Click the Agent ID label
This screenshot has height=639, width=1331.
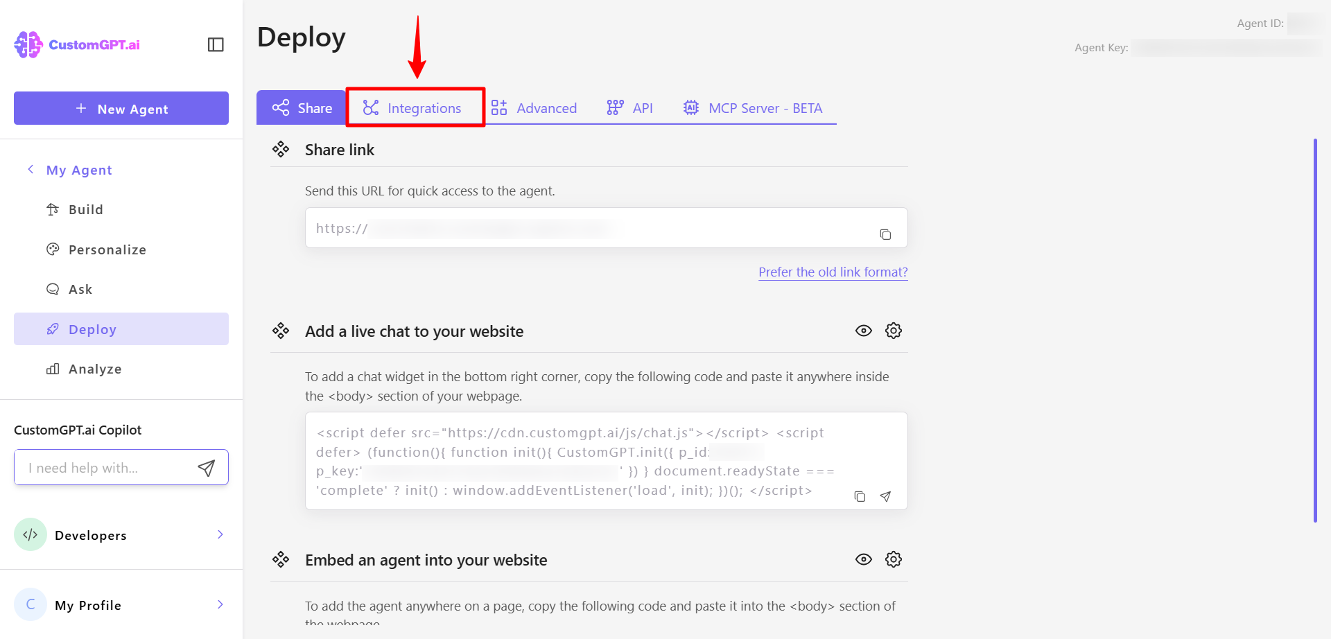coord(1260,24)
